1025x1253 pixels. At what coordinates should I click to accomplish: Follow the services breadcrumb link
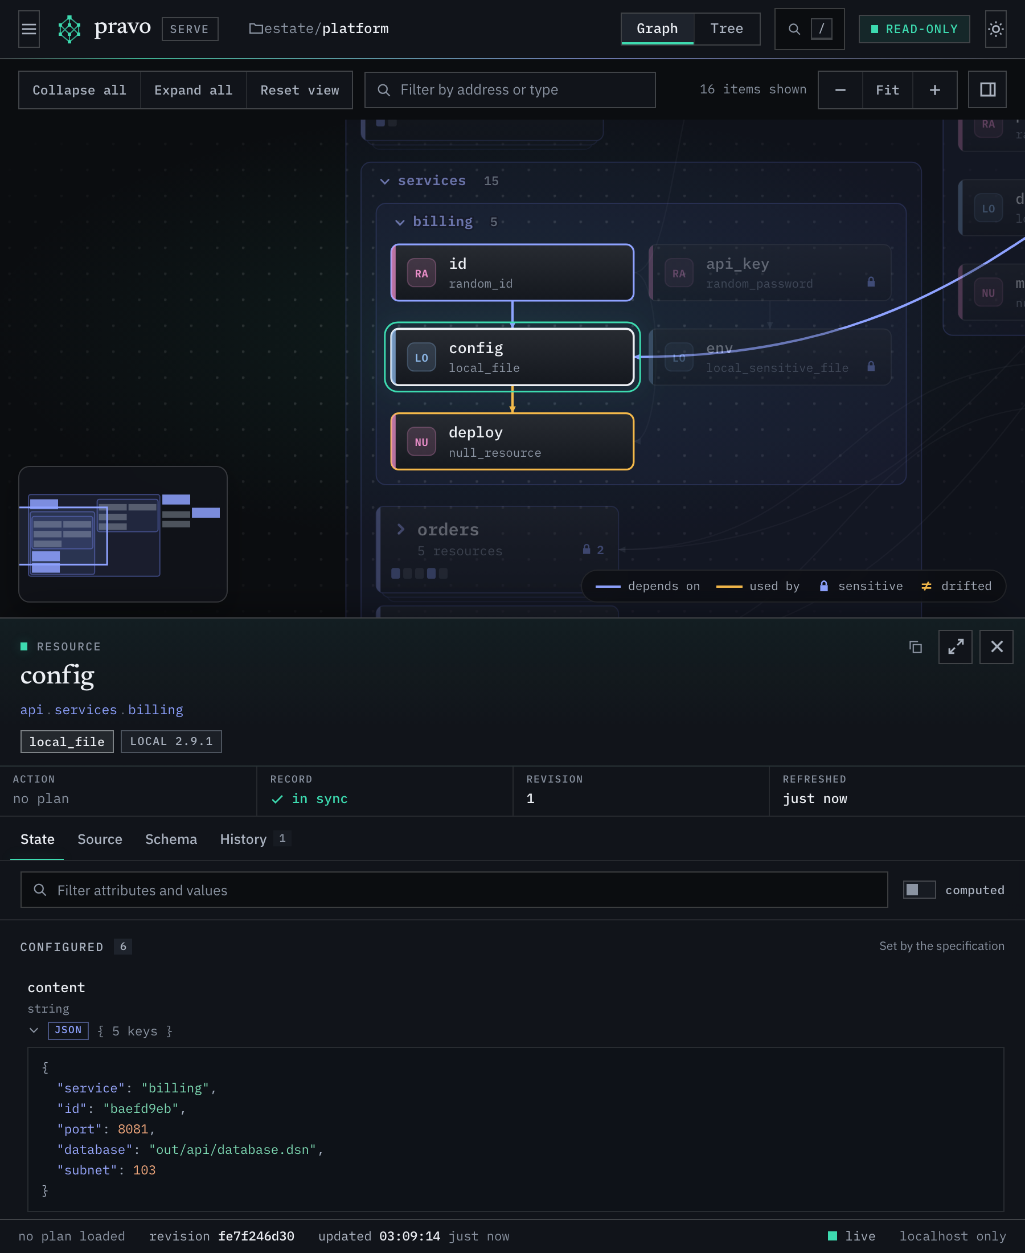85,710
